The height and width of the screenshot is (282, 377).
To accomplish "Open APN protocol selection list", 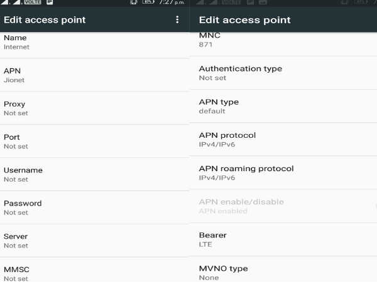I will click(x=283, y=140).
